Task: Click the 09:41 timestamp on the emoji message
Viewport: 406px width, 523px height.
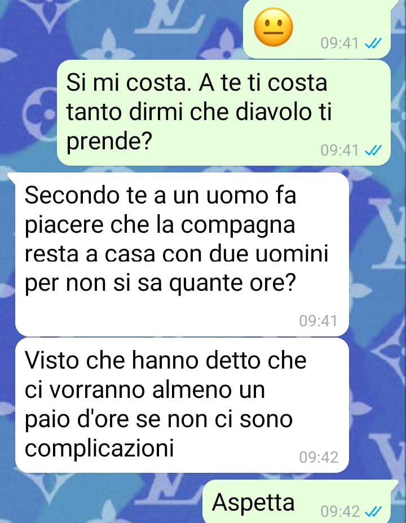Action: tap(339, 43)
